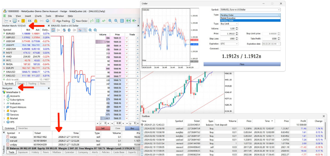Open the Market shopping bag toolbar icon
330x156 pixels.
(36, 21)
